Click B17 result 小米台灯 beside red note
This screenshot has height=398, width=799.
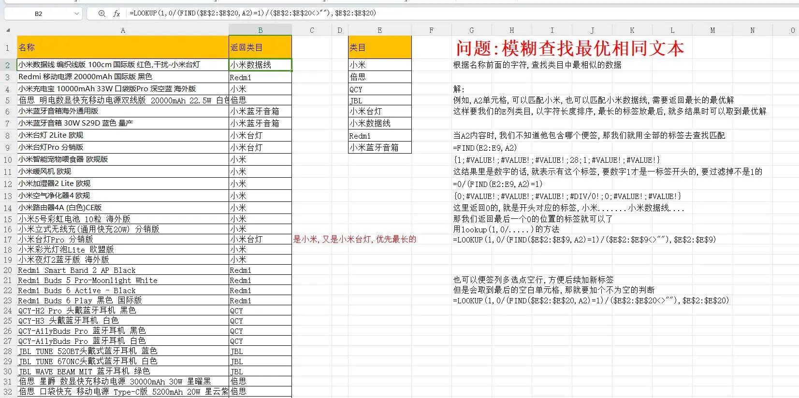click(x=260, y=240)
